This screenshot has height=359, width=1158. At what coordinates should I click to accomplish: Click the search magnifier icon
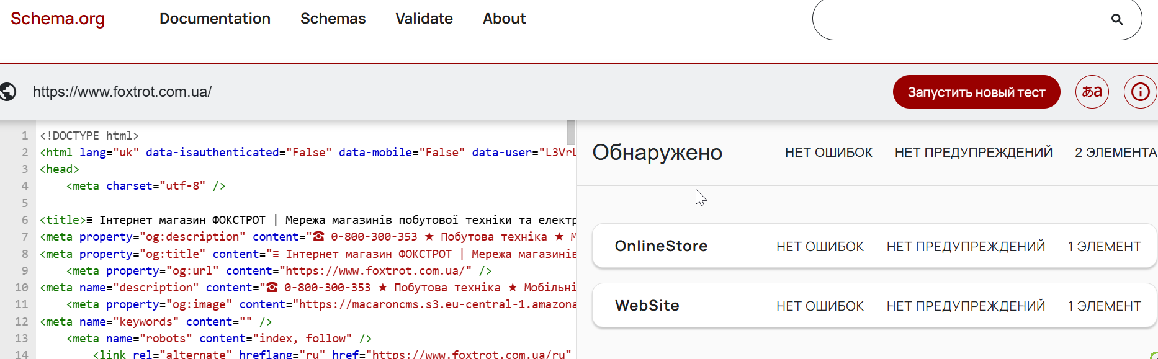point(1117,20)
